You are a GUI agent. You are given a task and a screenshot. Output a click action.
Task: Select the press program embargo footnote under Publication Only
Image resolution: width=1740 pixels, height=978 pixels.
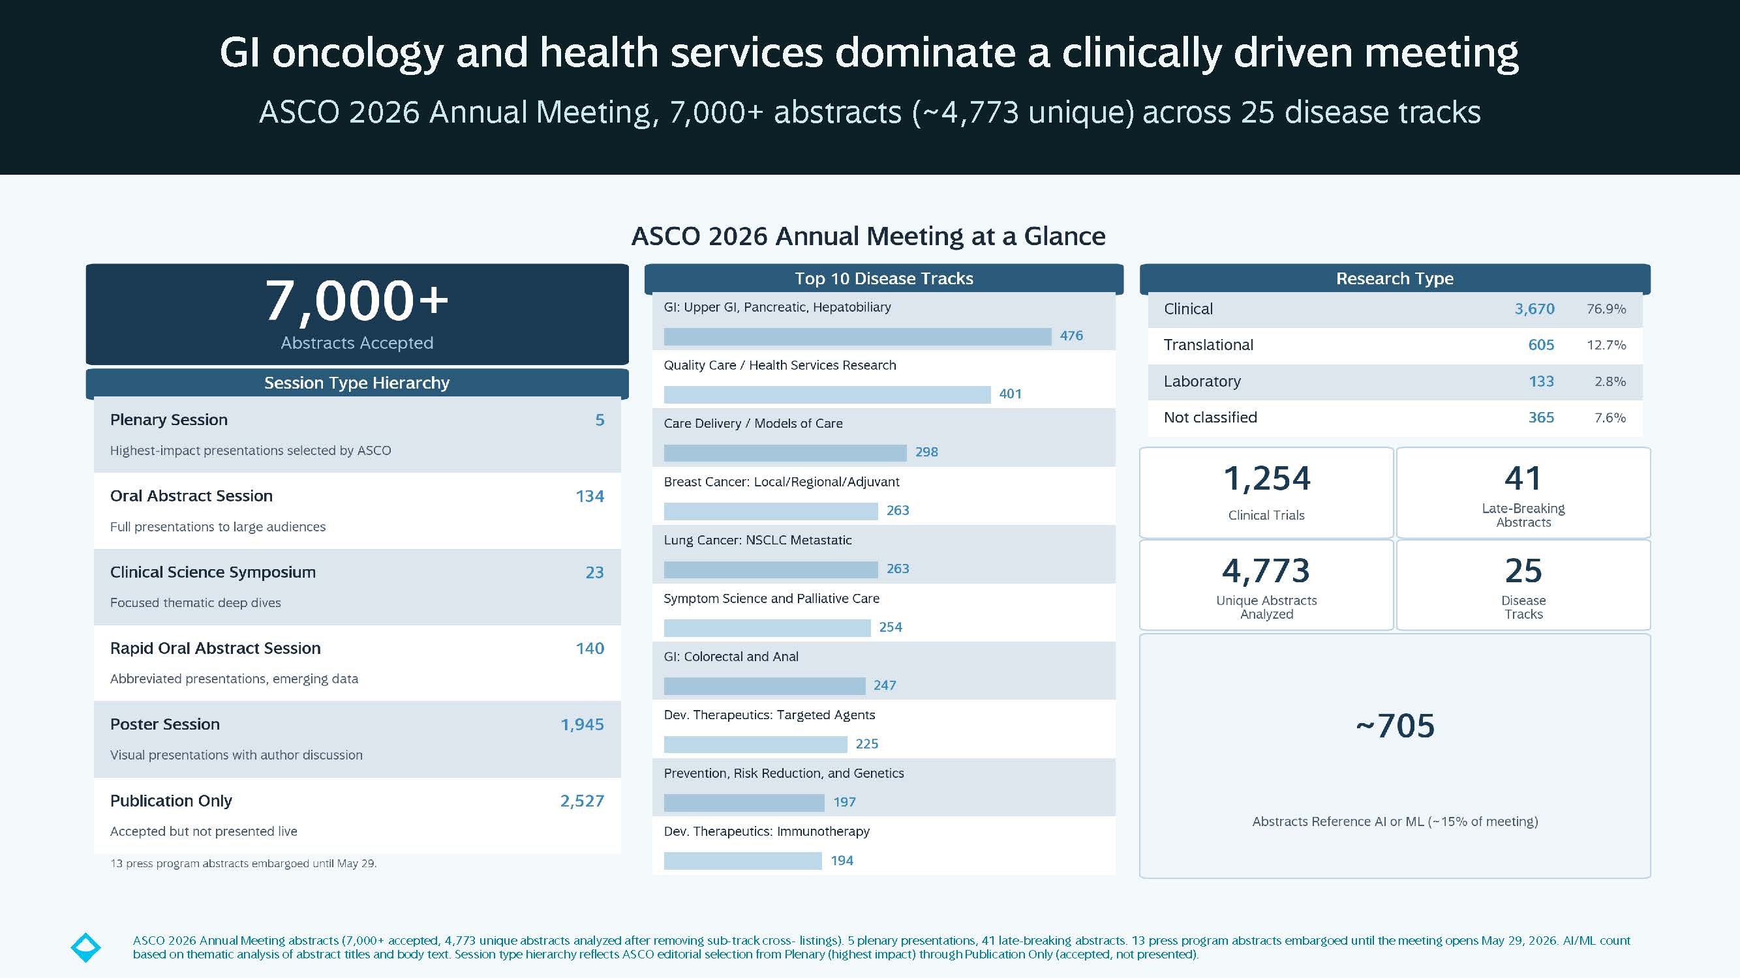coord(243,863)
